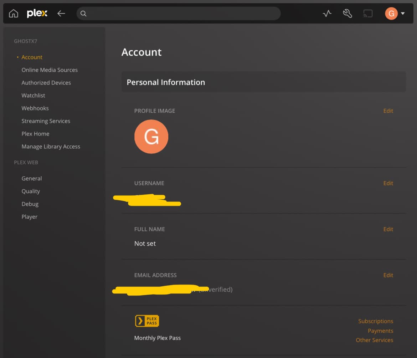The image size is (417, 358).
Task: Click the Personal Information section header
Action: 263,82
